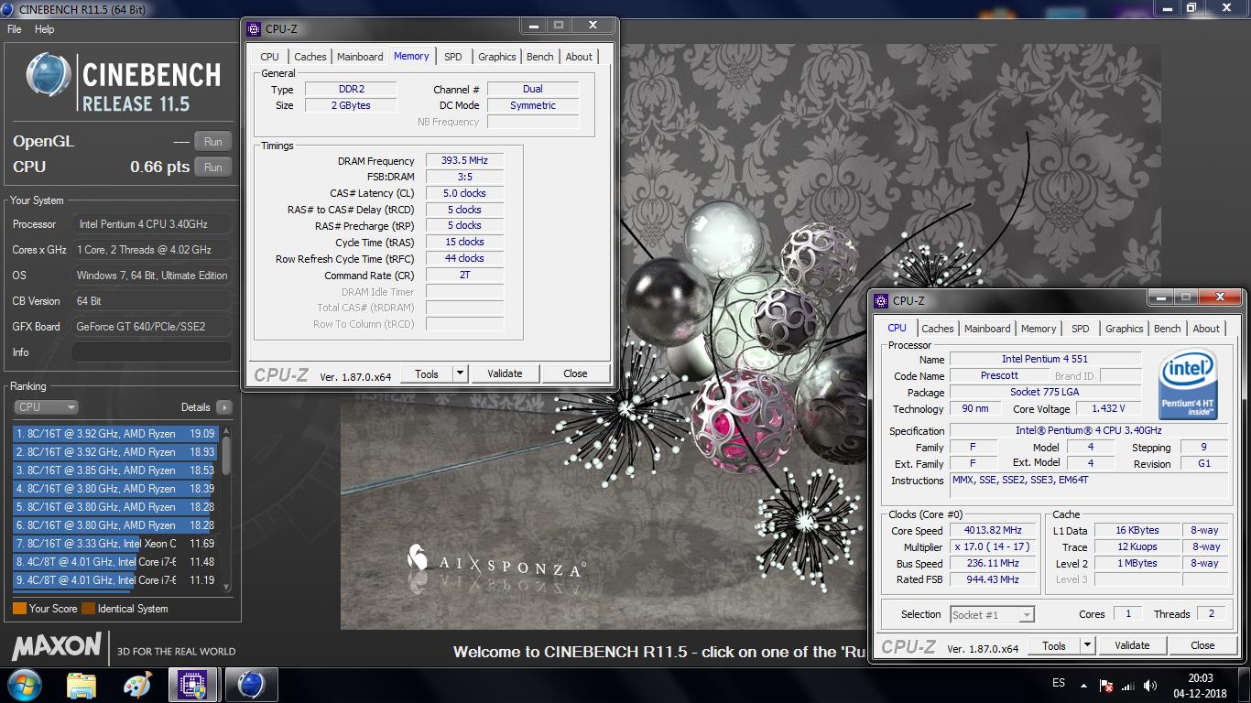Open Tools dropdown arrow in memory CPU-Z window
The width and height of the screenshot is (1251, 703).
[x=461, y=373]
